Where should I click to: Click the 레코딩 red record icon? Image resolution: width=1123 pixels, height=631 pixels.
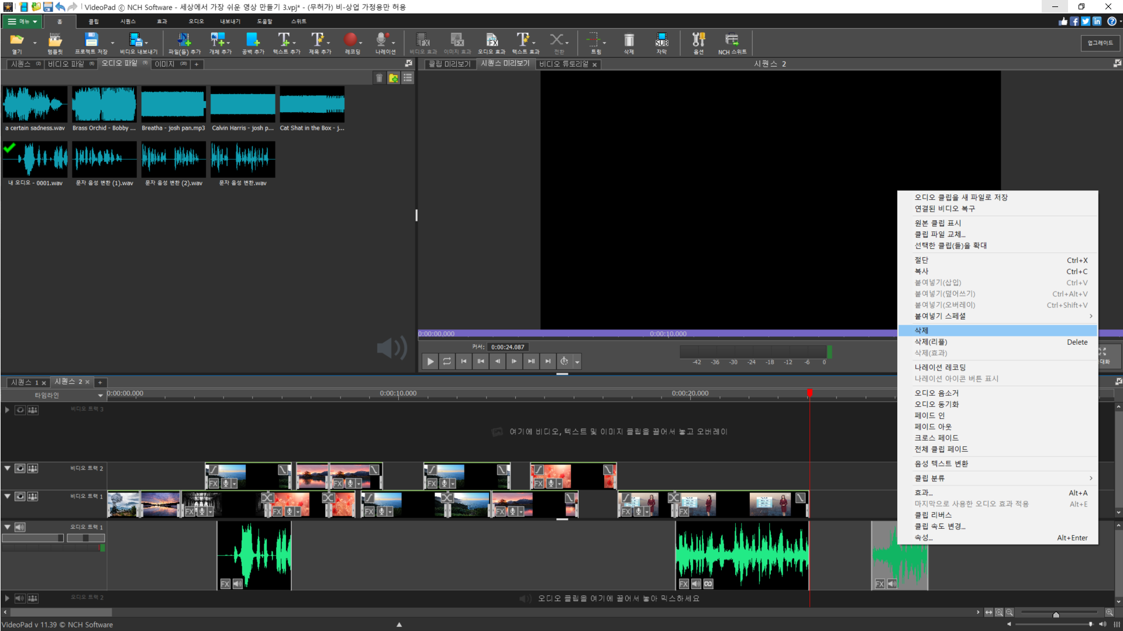pos(351,41)
